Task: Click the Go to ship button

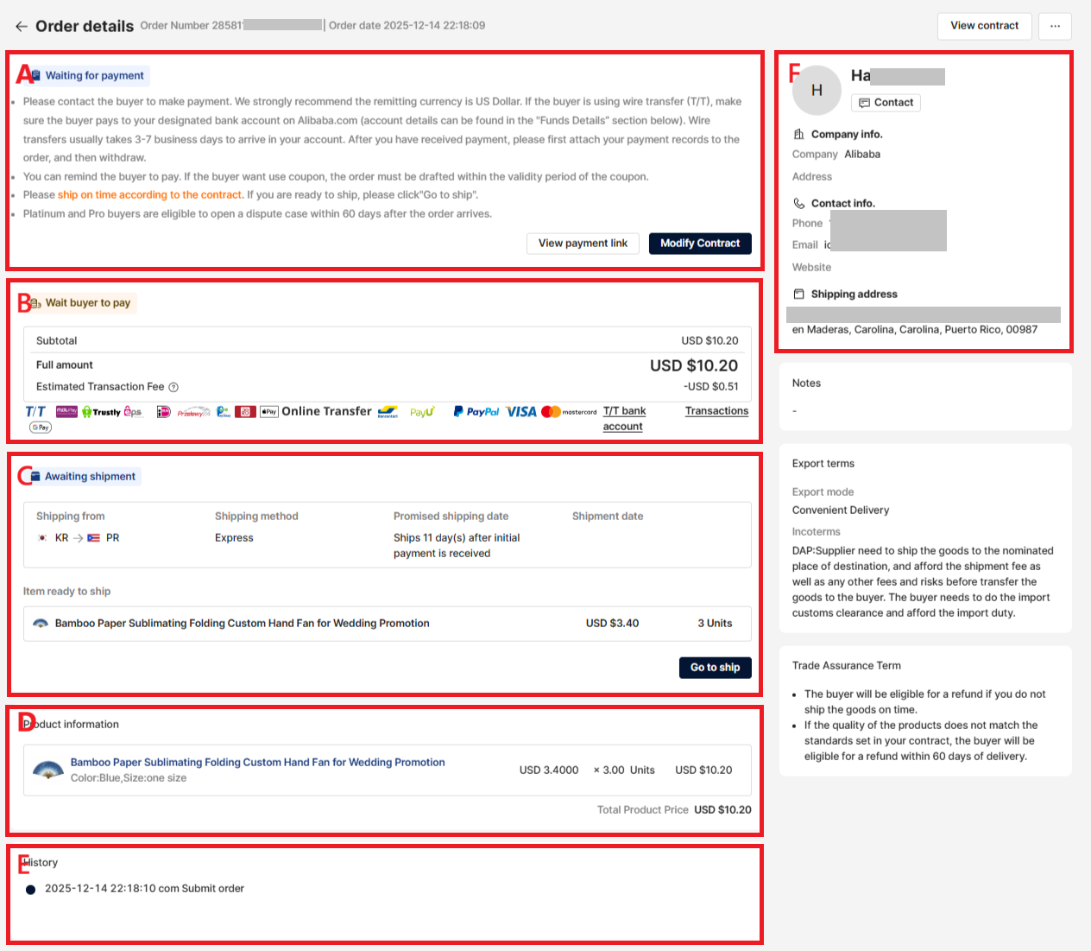Action: [x=715, y=668]
